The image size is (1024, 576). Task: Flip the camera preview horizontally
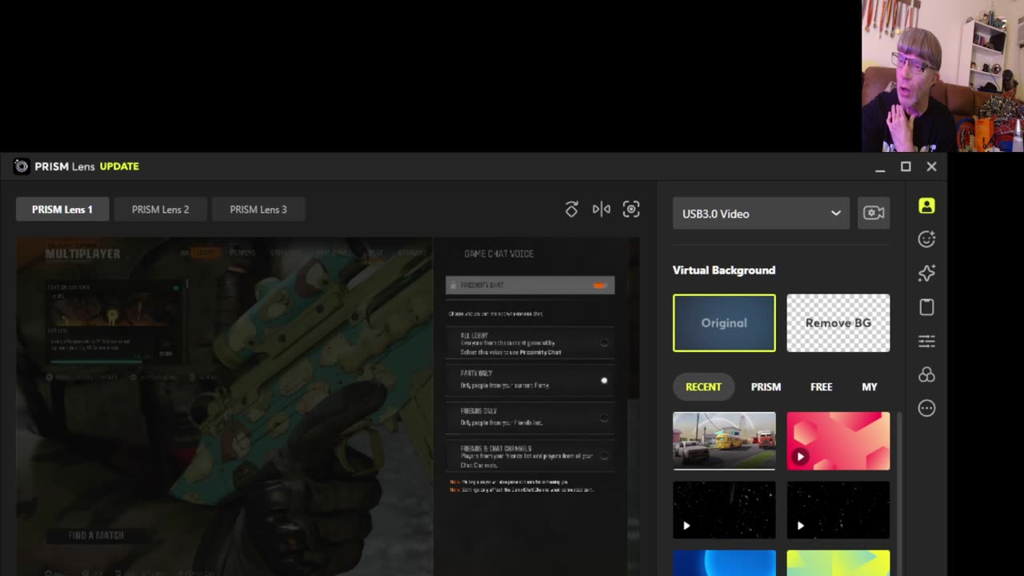[x=602, y=210]
